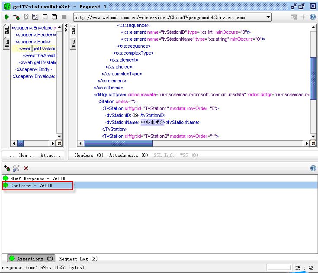318x273 pixels.
Task: Click the configure assertion tools icon
Action: pos(16,168)
